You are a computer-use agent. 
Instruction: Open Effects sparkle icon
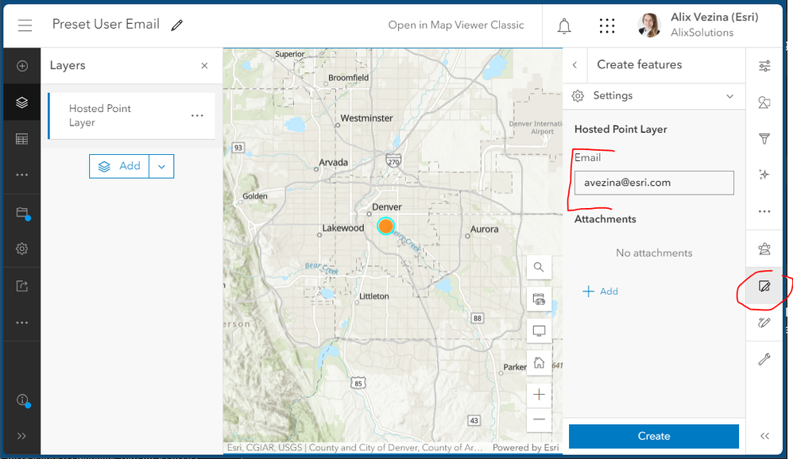764,175
